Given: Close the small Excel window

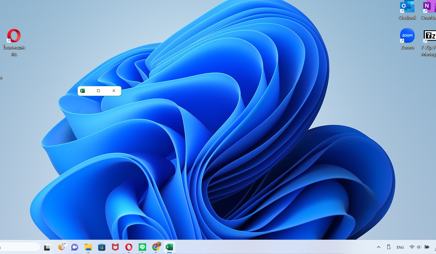Looking at the screenshot, I should [x=114, y=91].
